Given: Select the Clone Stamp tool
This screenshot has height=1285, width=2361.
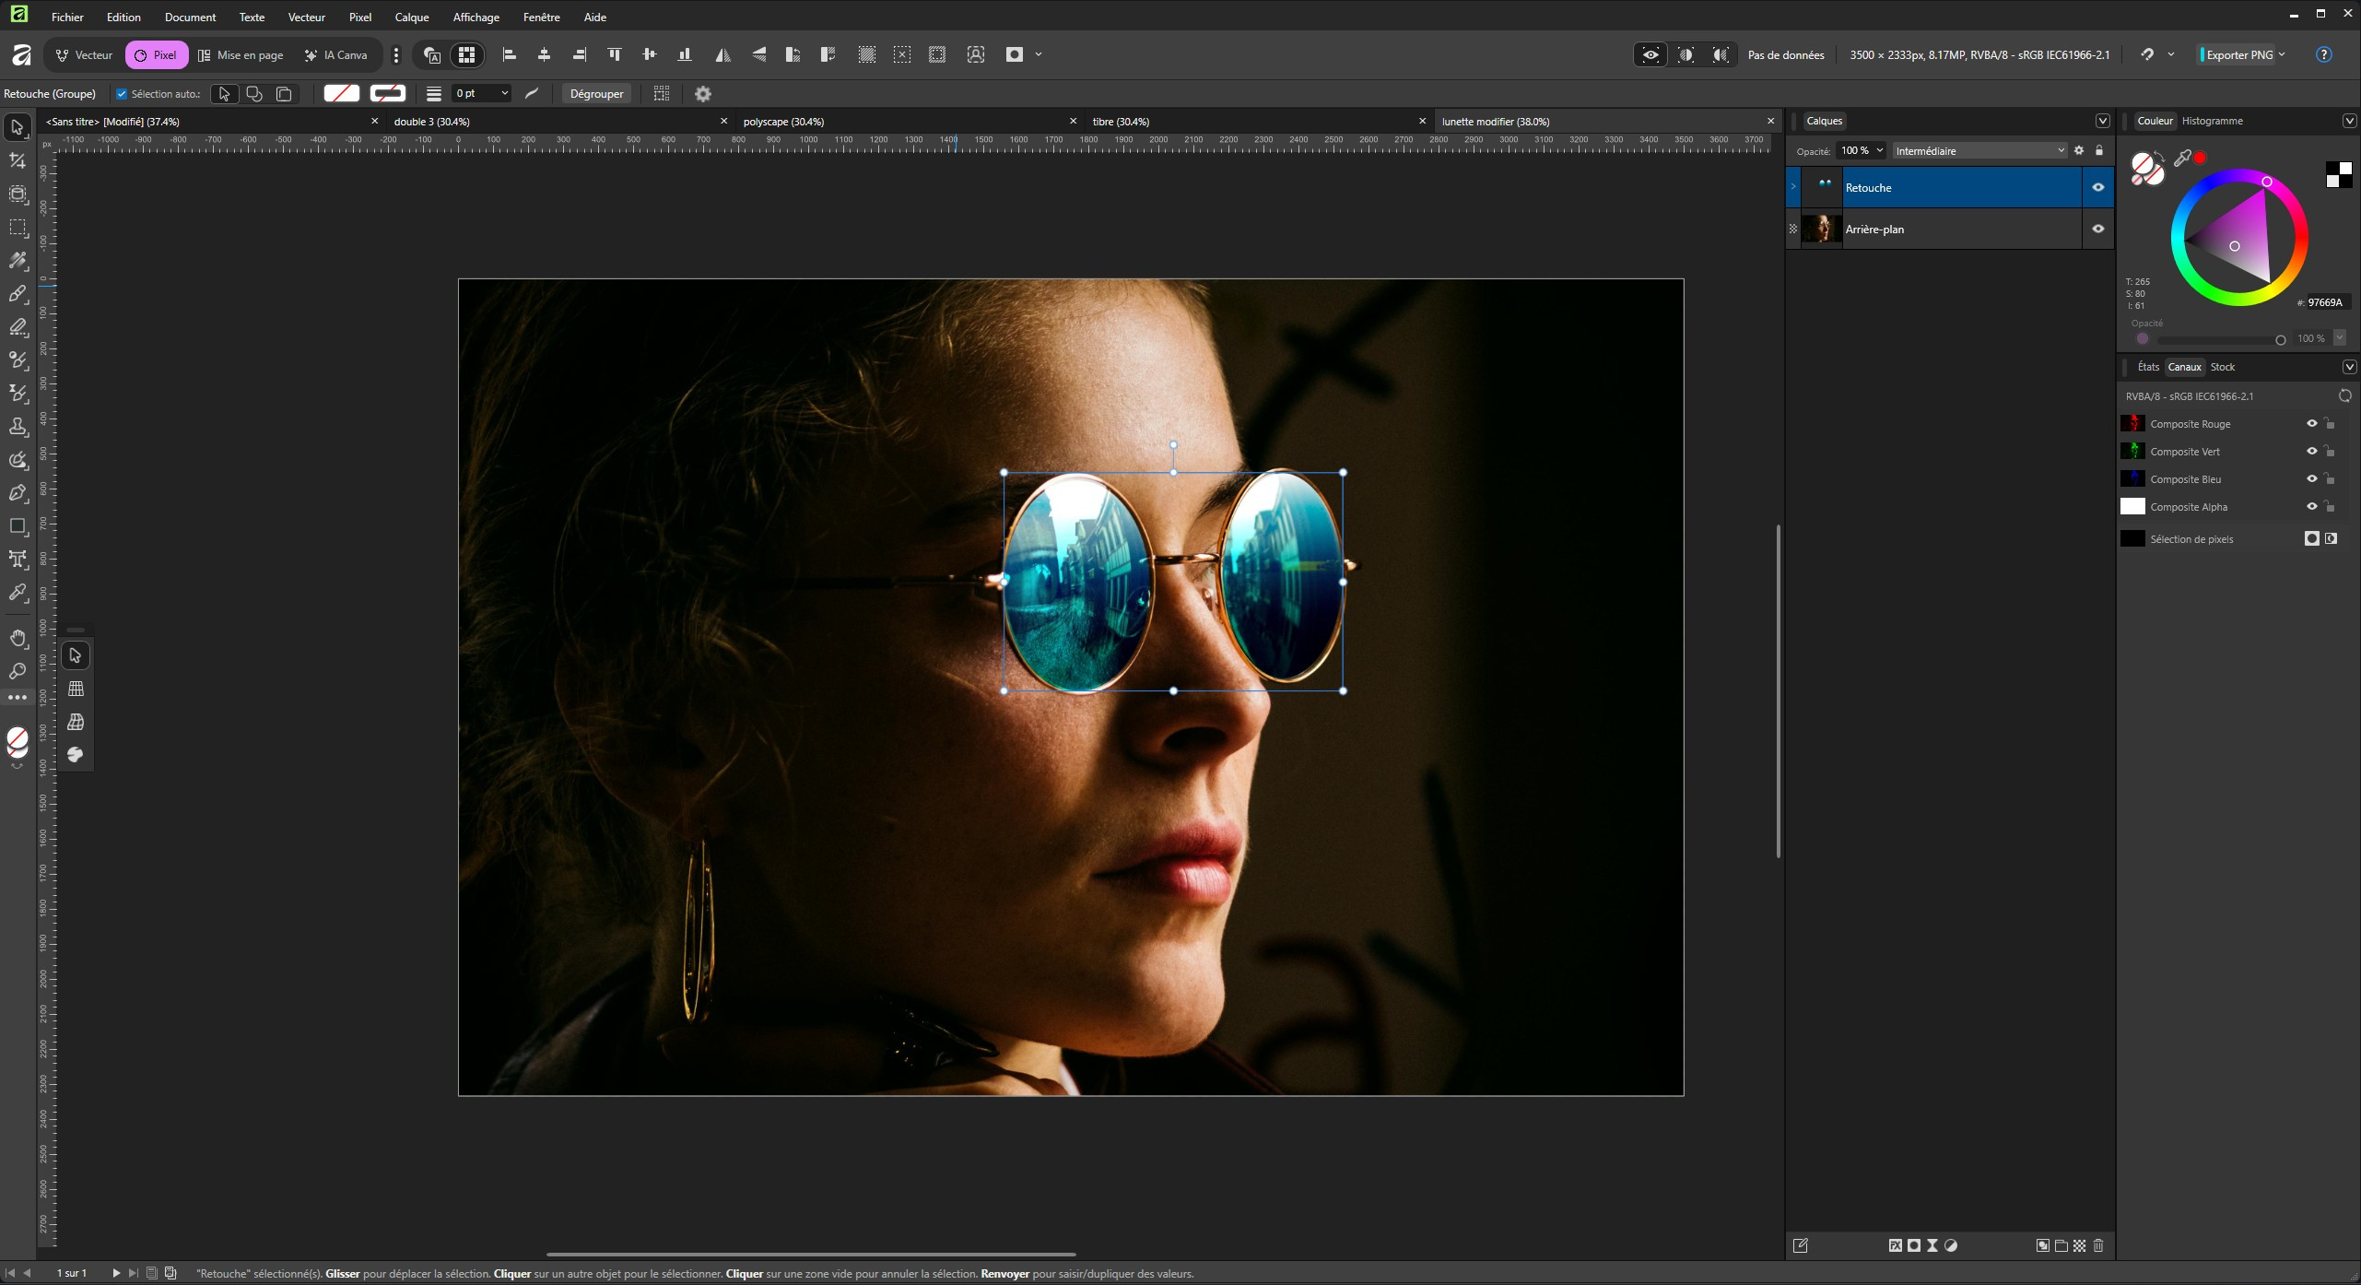Looking at the screenshot, I should coord(18,427).
